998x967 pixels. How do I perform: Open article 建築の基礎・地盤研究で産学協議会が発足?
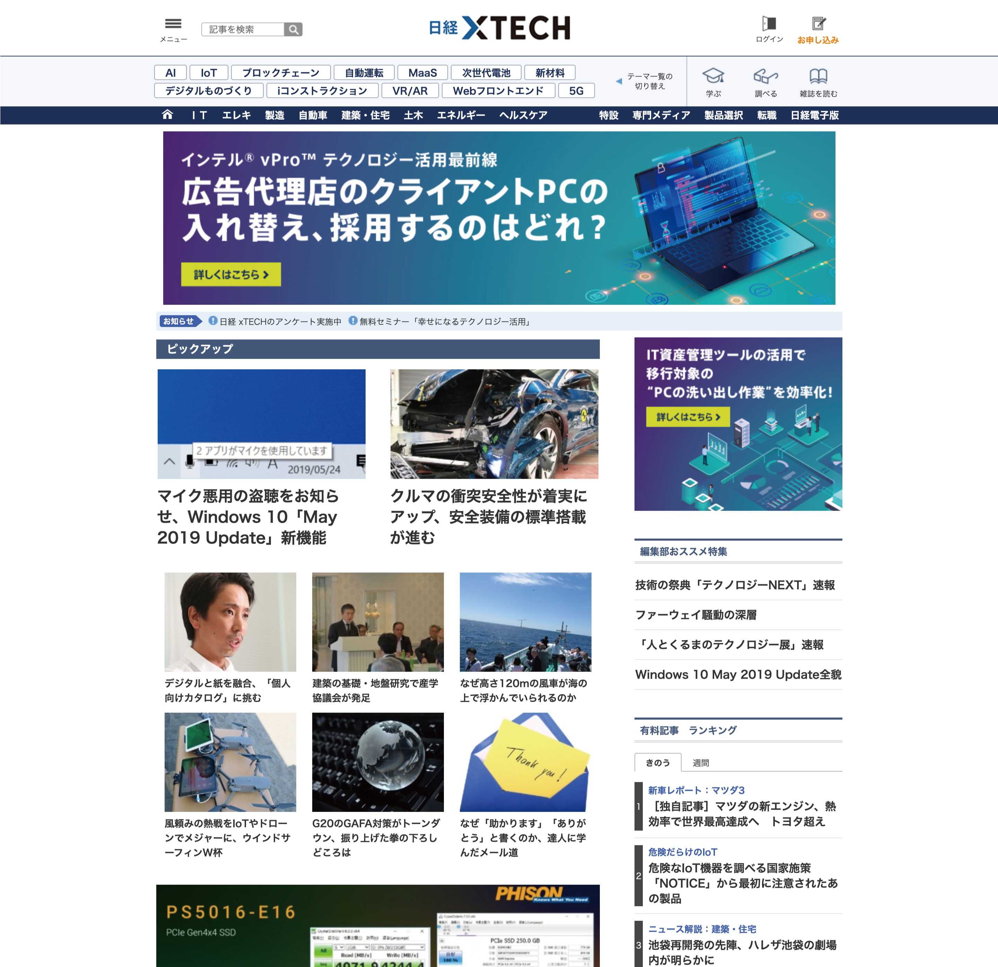pos(375,690)
